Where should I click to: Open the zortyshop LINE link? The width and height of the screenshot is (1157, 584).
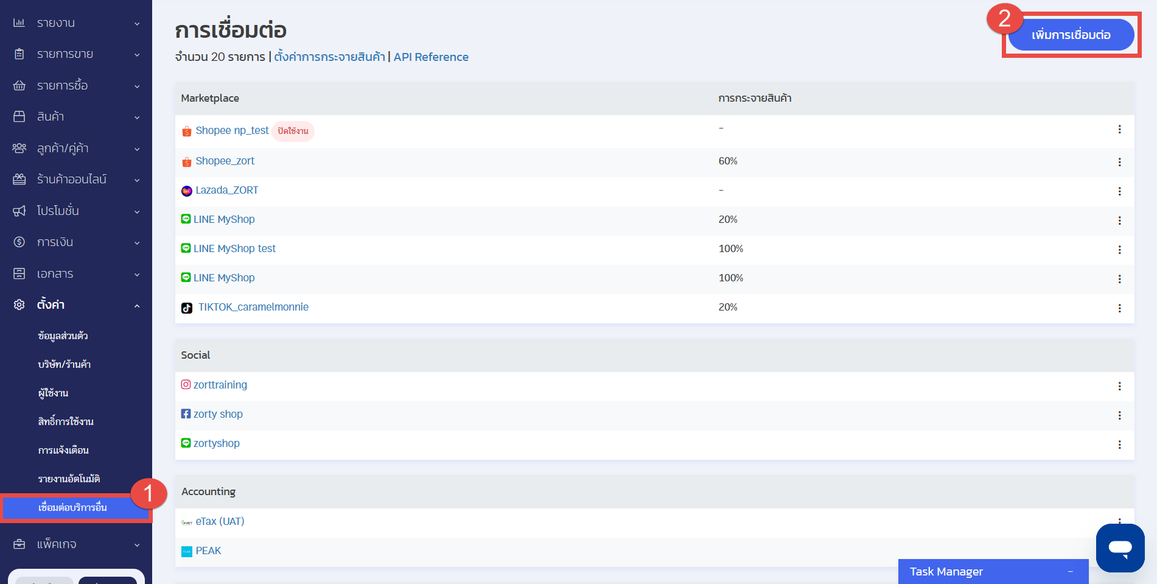pyautogui.click(x=217, y=443)
